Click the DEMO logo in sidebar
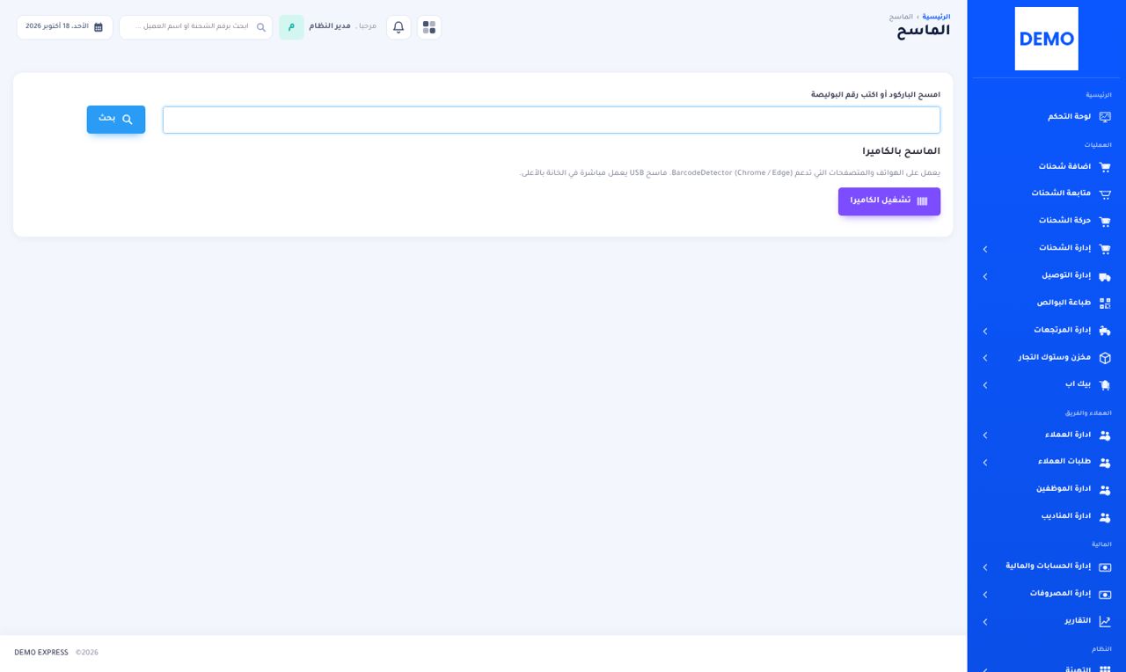 tap(1046, 39)
